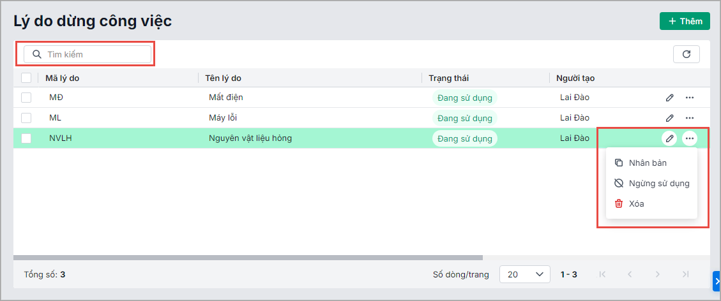Click the horizontal scrollbar under table

[255, 258]
